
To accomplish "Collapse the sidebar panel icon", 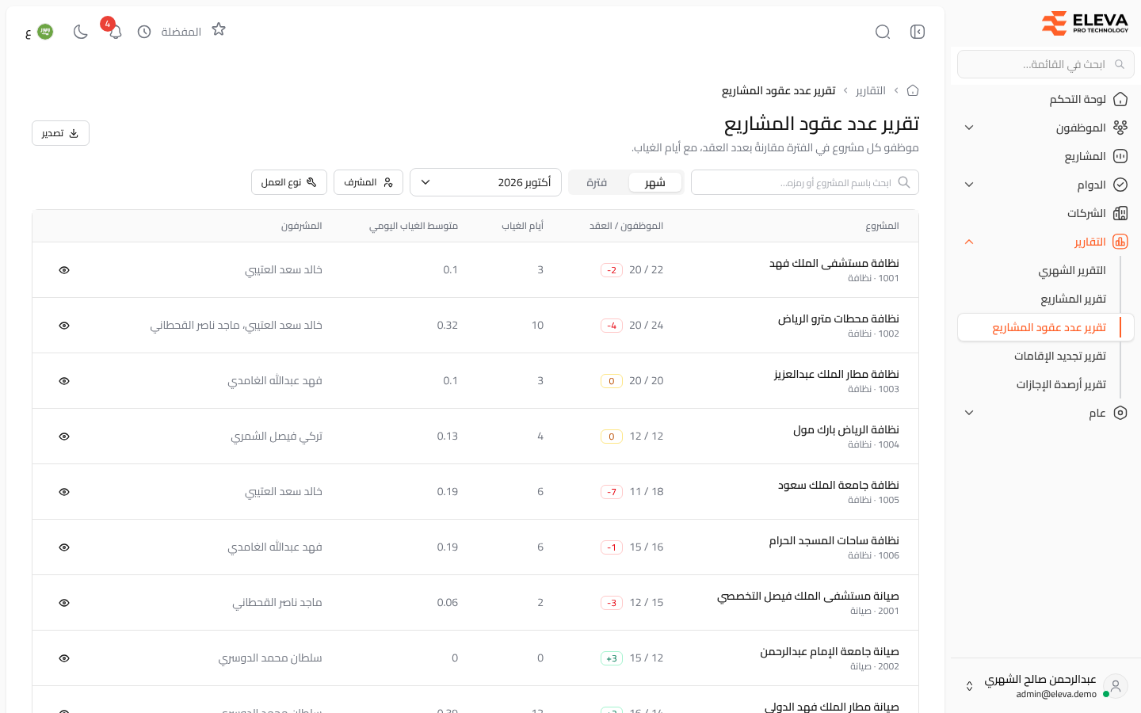I will [x=918, y=32].
